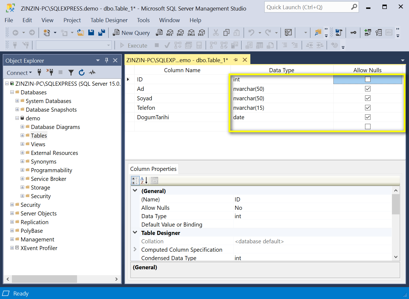Check Allow Nulls in the empty row
The image size is (409, 299).
point(368,127)
